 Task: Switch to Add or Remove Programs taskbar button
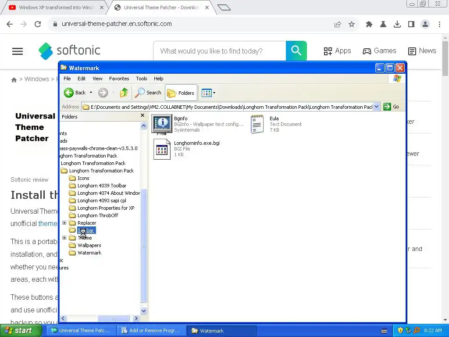[151, 331]
